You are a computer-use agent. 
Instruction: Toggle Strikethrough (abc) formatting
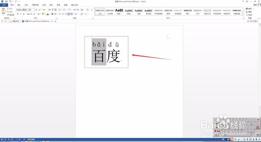click(x=28, y=14)
